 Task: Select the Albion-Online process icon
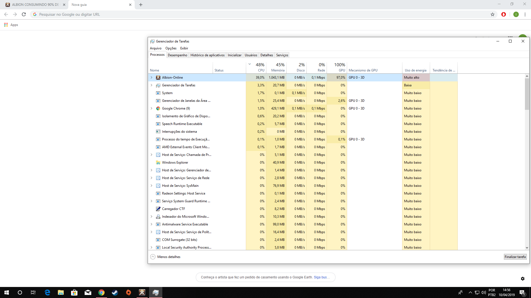pos(158,78)
